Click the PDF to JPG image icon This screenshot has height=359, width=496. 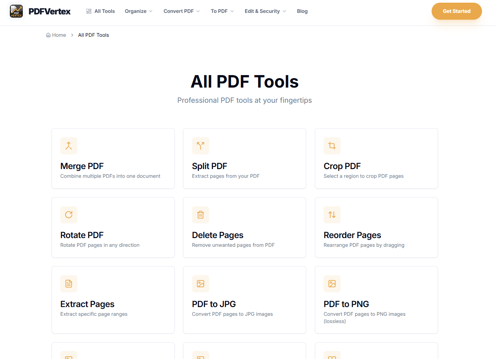(x=200, y=284)
